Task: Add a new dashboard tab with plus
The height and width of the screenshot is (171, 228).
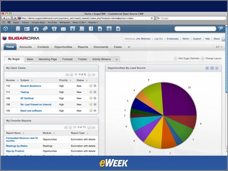Action: coord(116,59)
